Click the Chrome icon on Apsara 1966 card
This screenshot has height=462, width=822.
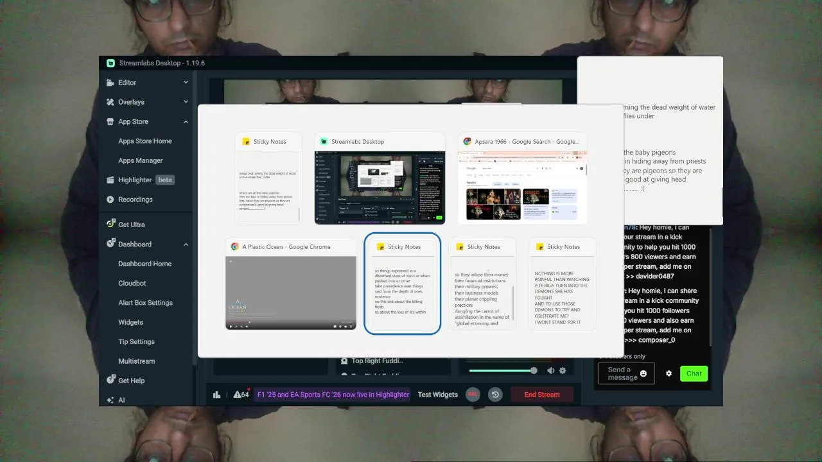tap(468, 142)
